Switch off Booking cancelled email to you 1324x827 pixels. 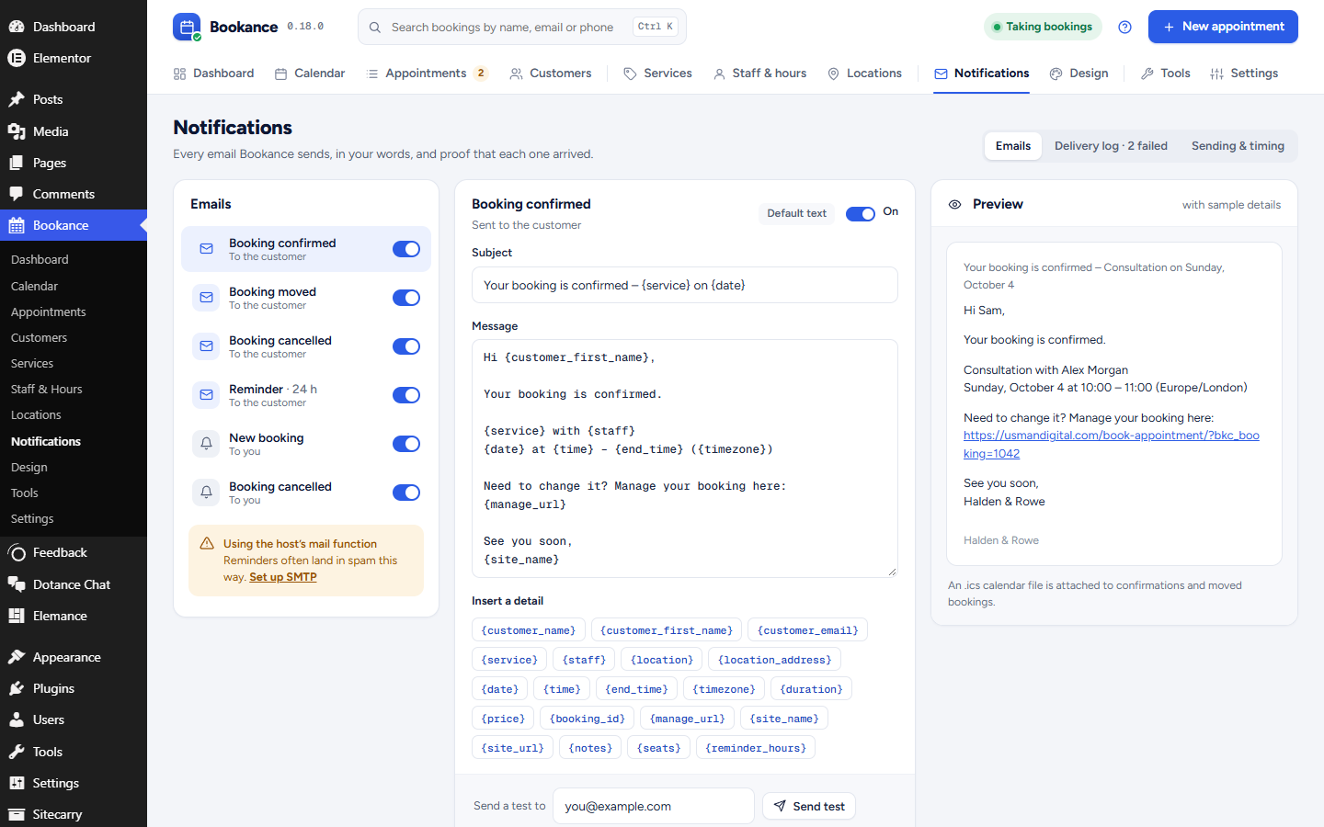pos(406,493)
